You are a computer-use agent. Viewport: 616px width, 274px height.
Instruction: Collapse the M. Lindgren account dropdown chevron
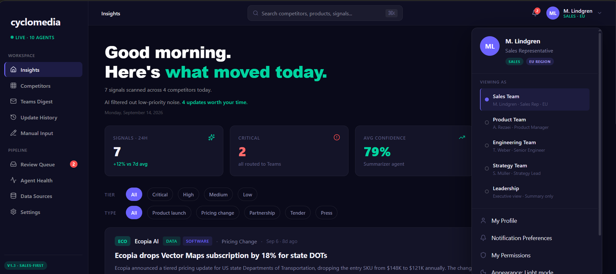[x=599, y=13]
